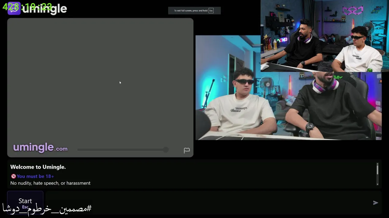389x218 pixels.
Task: Click the report flag icon
Action: [x=187, y=150]
